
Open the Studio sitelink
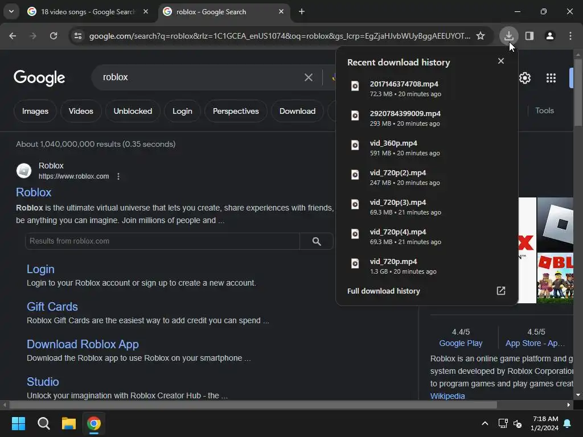point(43,382)
